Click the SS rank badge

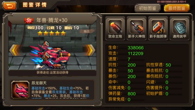tap(29, 21)
